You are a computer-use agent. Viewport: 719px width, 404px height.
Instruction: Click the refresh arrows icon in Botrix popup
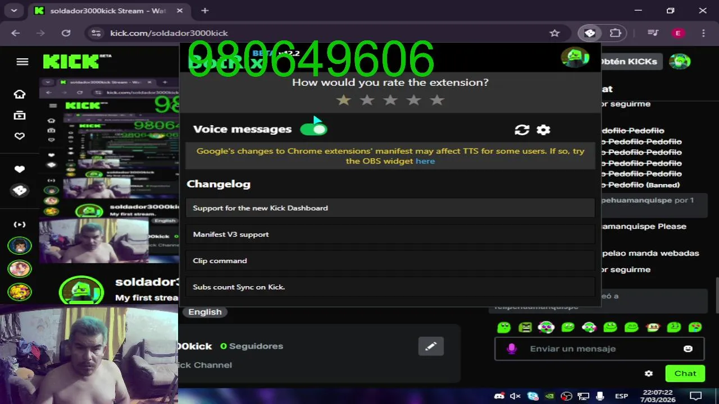tap(522, 130)
